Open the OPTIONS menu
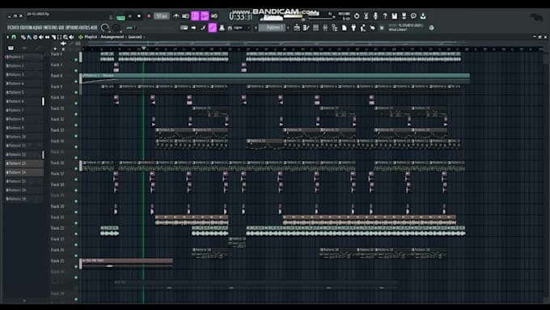550x310 pixels. tap(72, 28)
